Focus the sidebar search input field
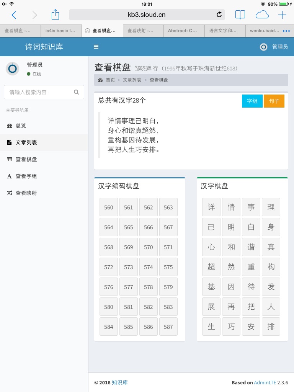The width and height of the screenshot is (294, 392). coord(38,92)
